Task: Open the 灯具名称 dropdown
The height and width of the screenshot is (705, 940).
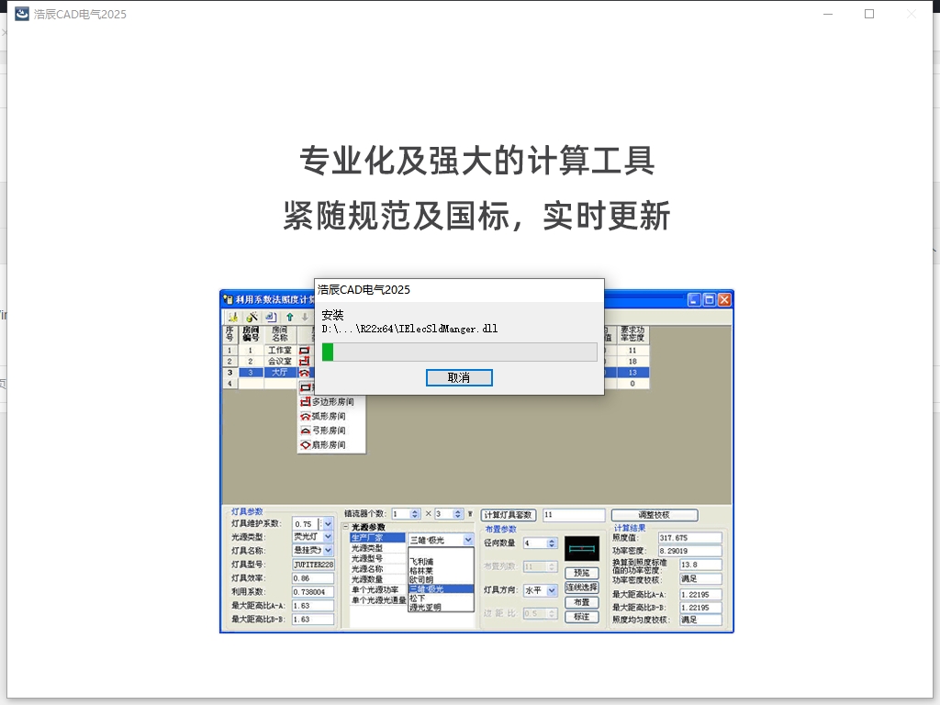Action: point(328,550)
